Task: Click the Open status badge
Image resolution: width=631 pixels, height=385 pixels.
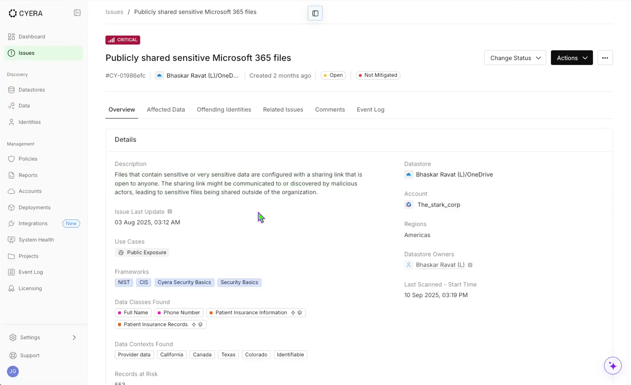Action: pos(333,75)
